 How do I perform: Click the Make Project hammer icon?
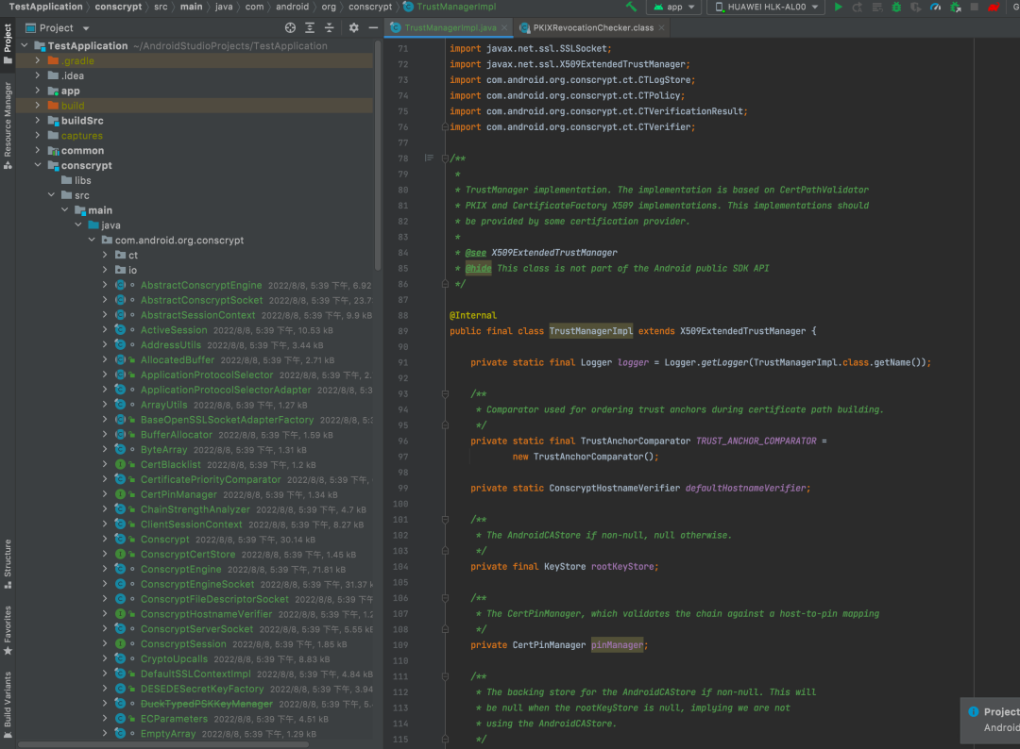(631, 8)
